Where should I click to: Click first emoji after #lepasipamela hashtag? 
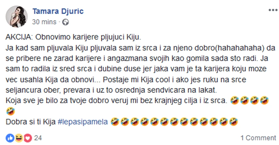point(115,122)
